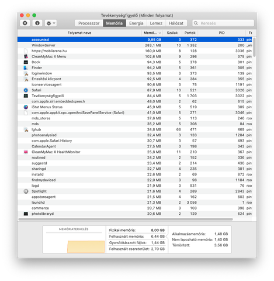Screen dimensions: 274x281
Task: Select the mds_stores process row
Action: click(135, 118)
